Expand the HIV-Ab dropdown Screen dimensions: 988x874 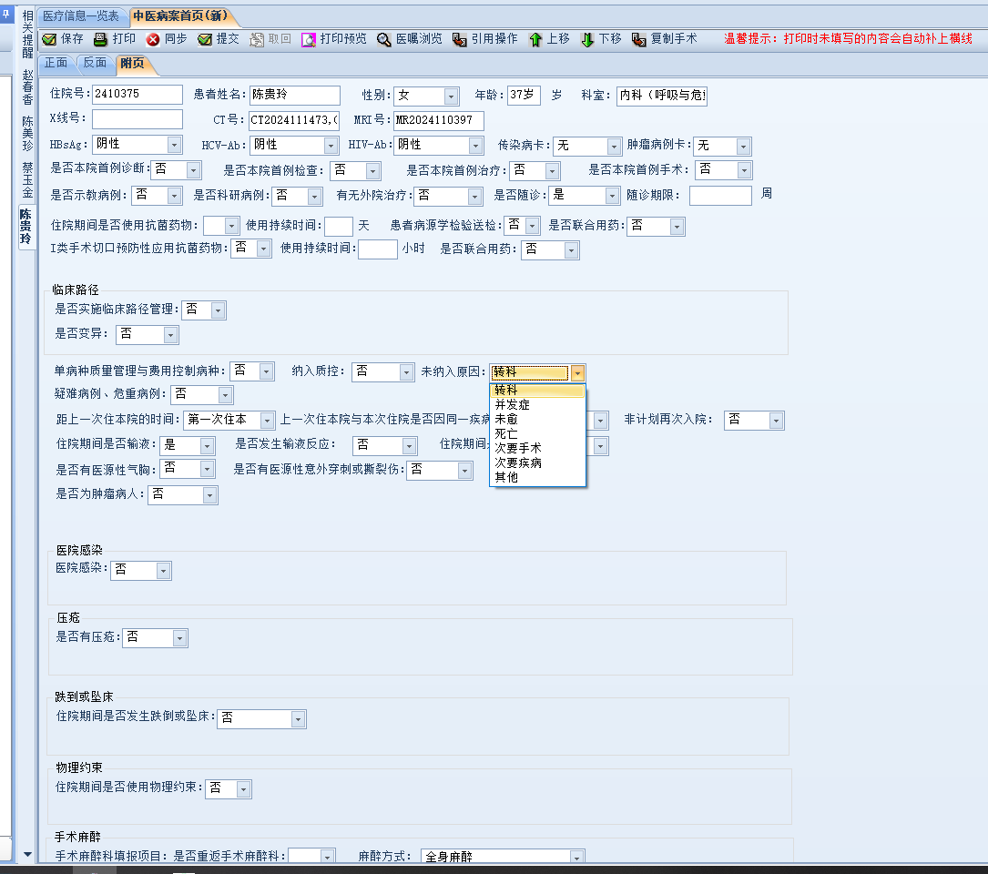475,146
